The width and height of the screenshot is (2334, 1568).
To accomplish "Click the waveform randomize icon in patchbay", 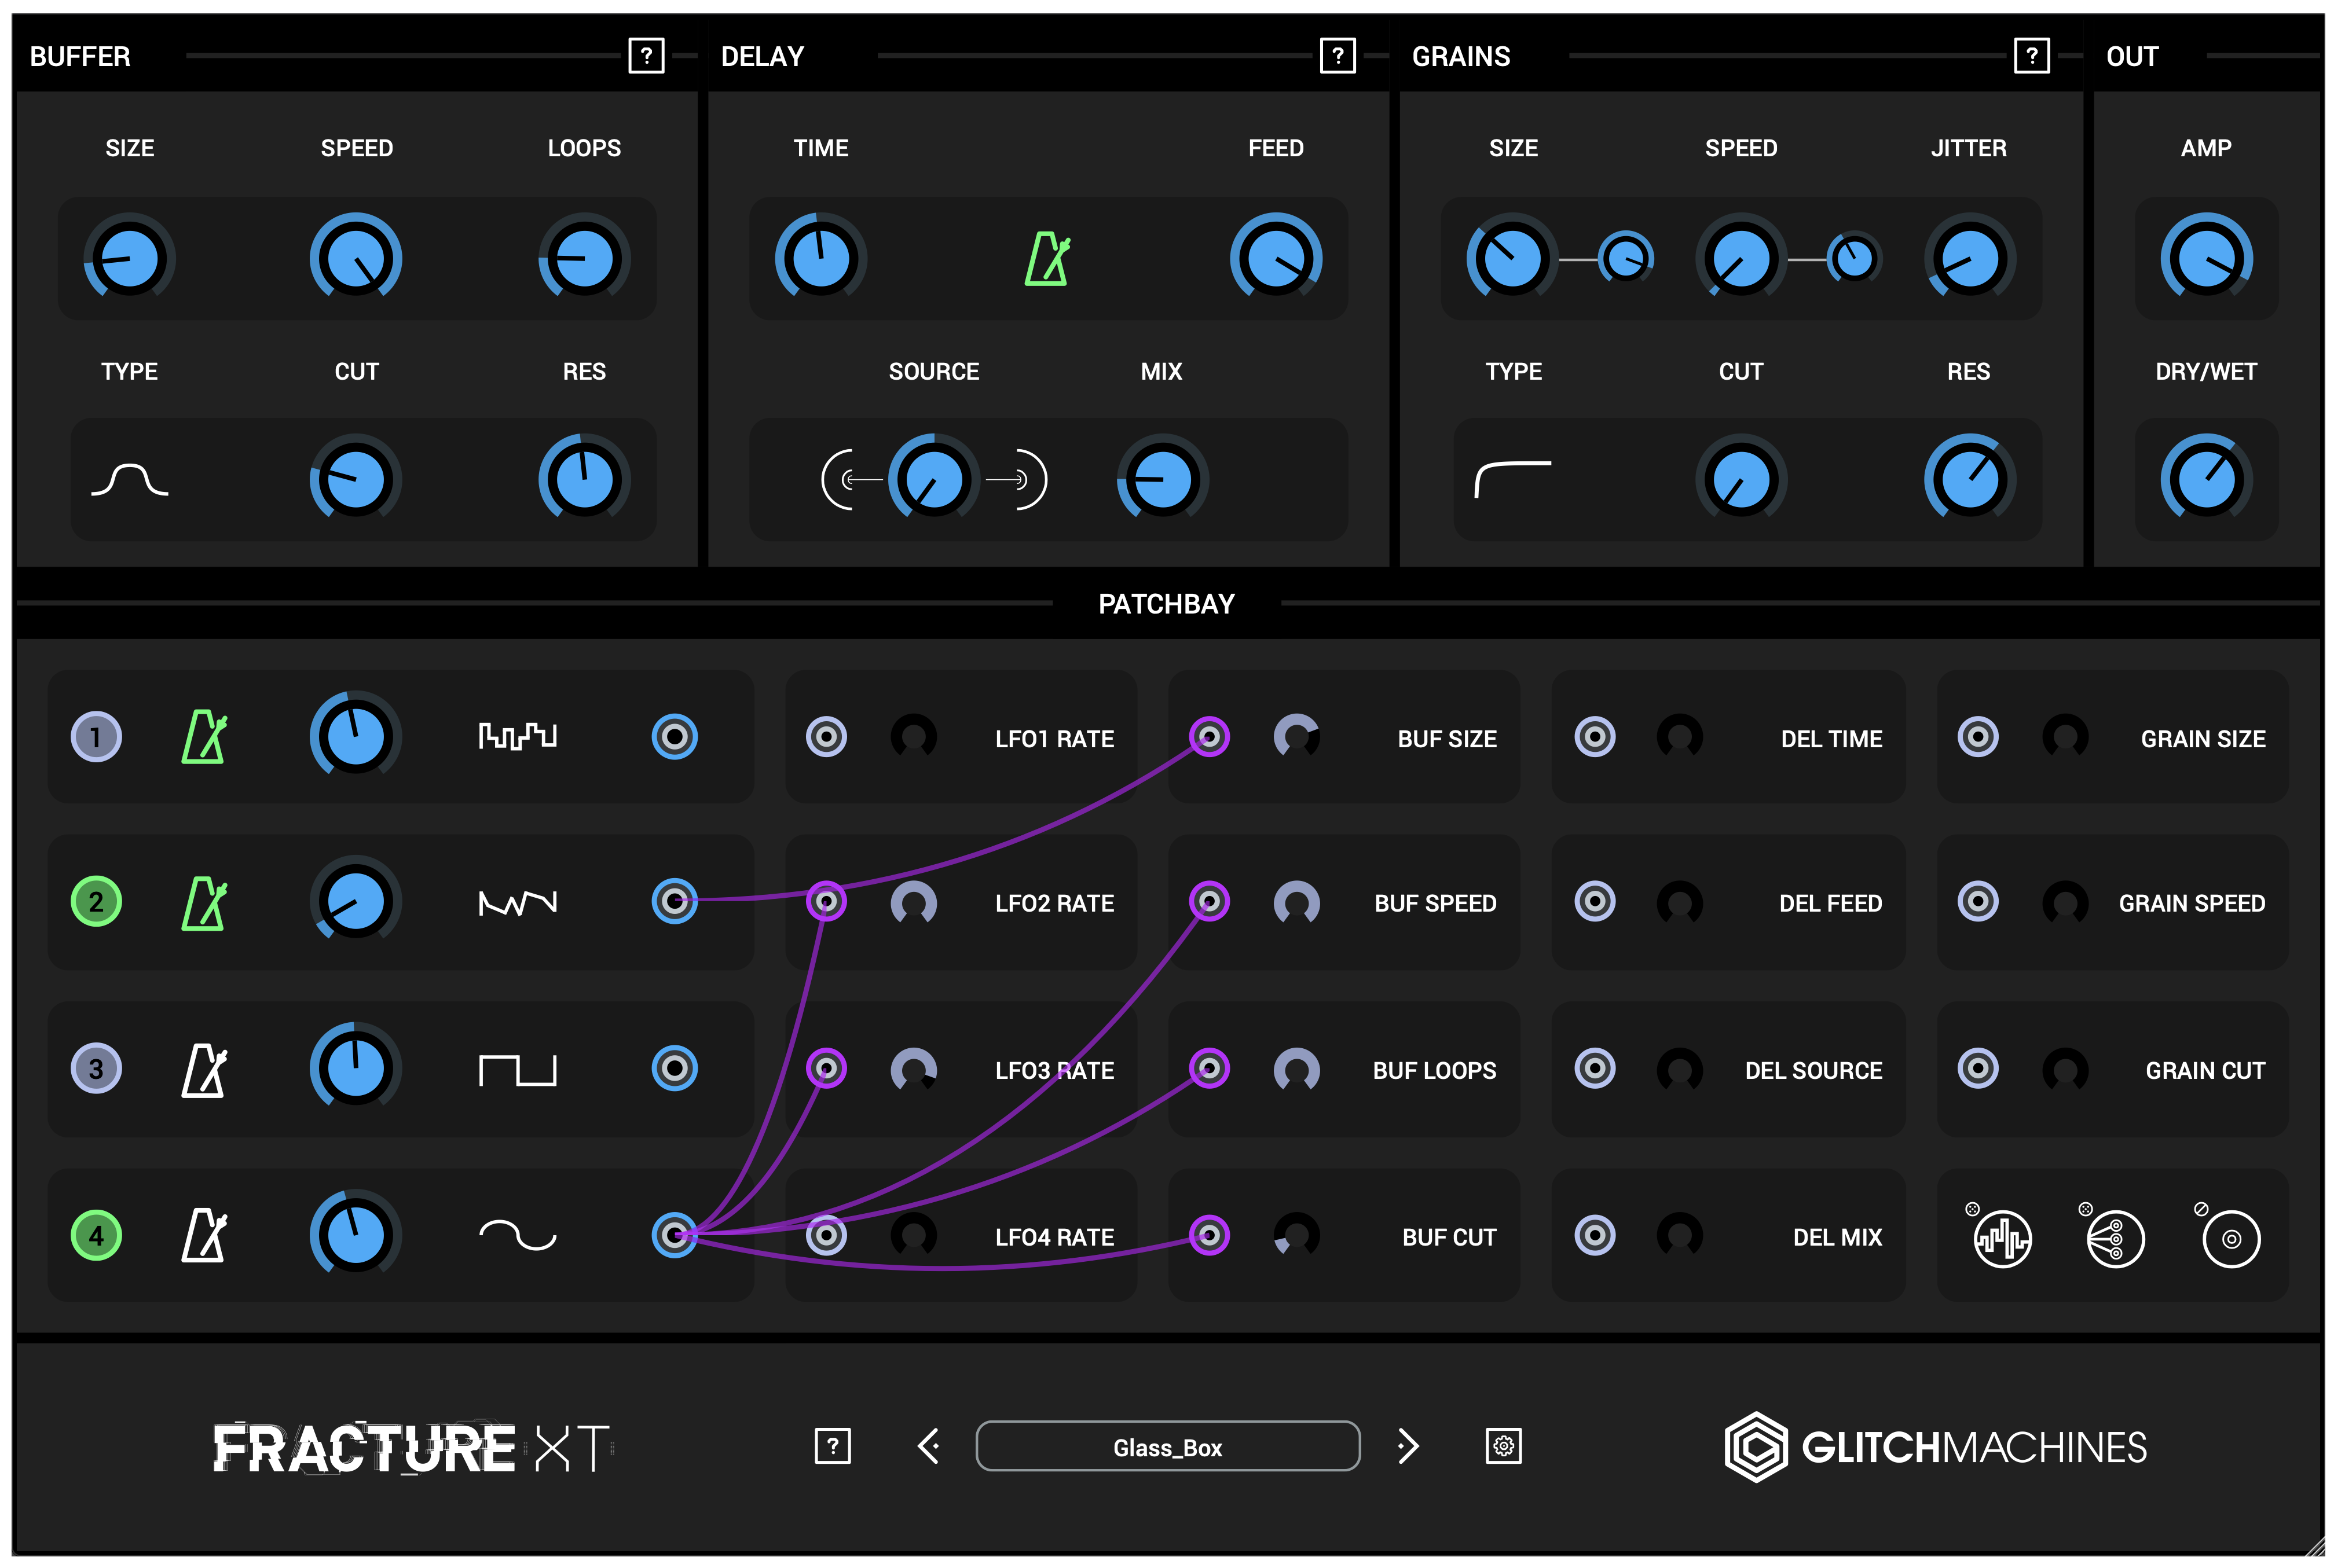I will point(2001,1238).
